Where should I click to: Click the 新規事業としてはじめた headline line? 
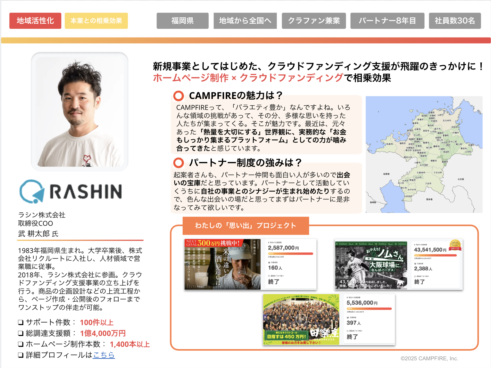coord(318,66)
